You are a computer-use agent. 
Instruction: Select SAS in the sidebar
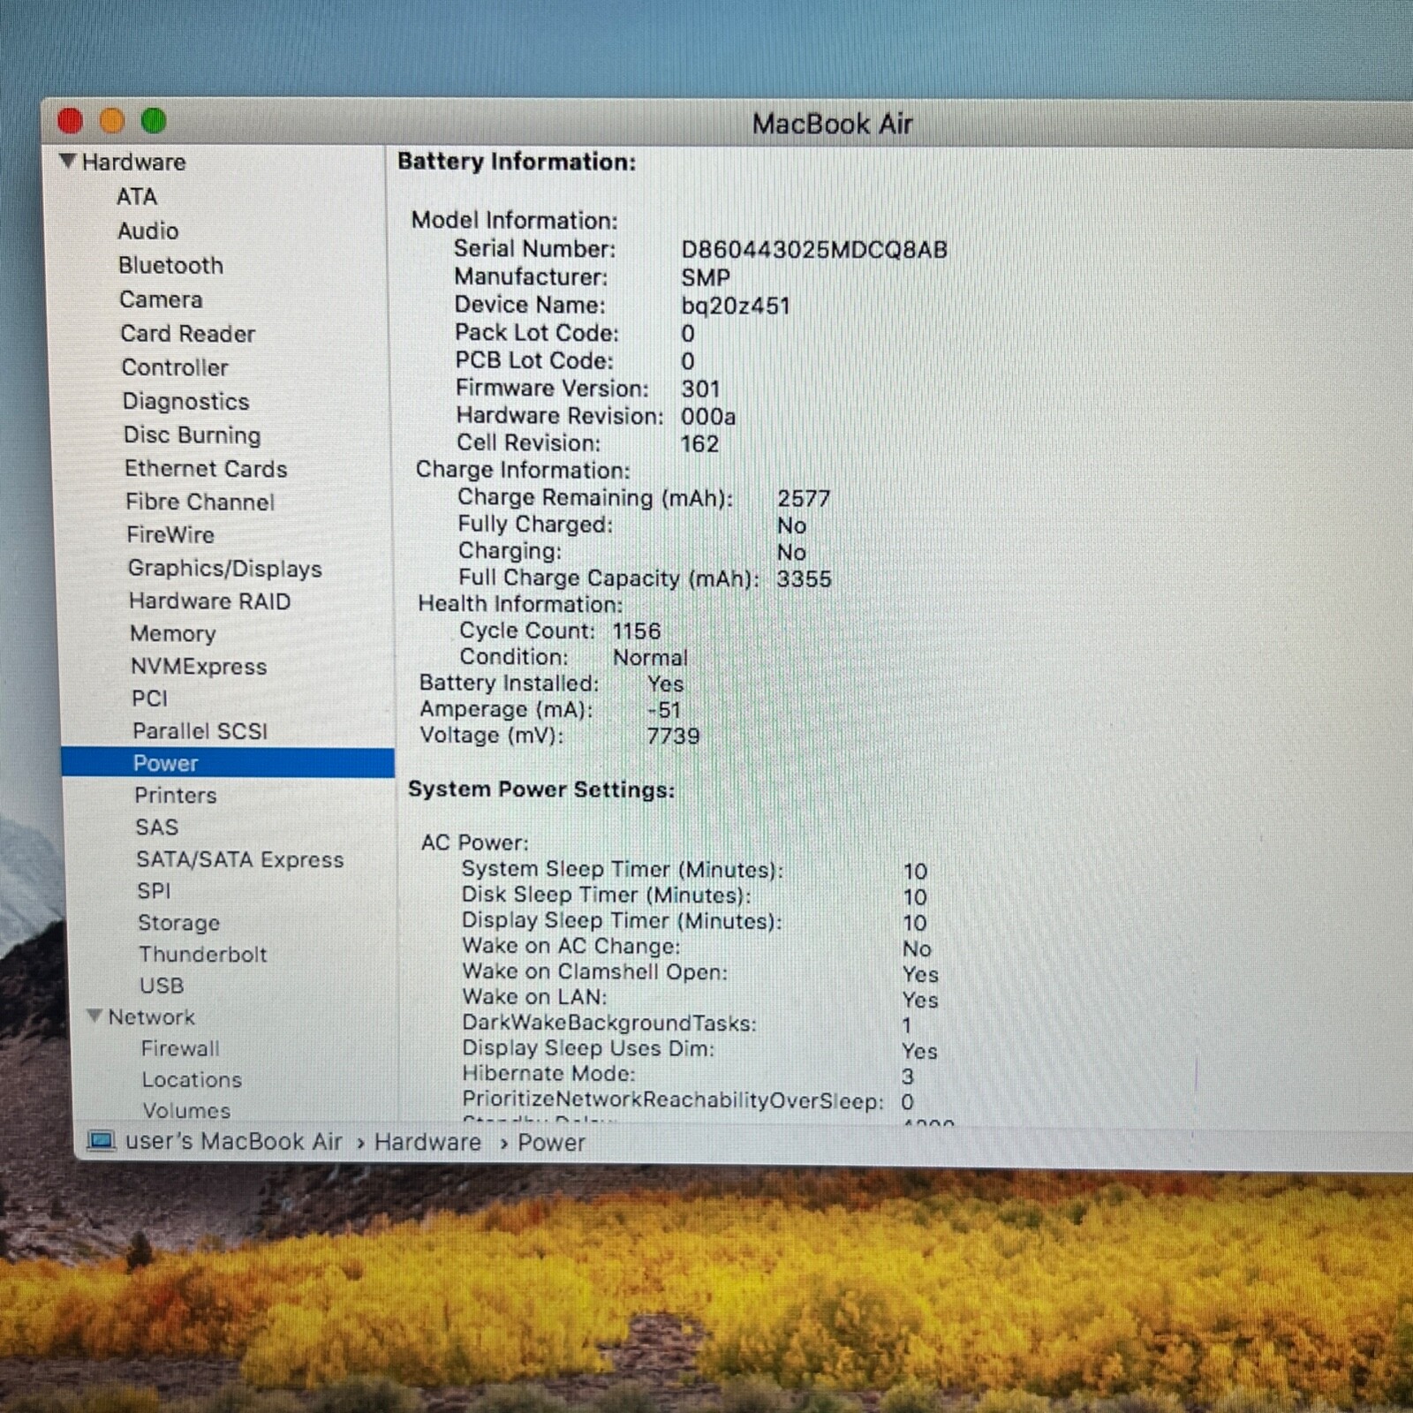pyautogui.click(x=157, y=827)
